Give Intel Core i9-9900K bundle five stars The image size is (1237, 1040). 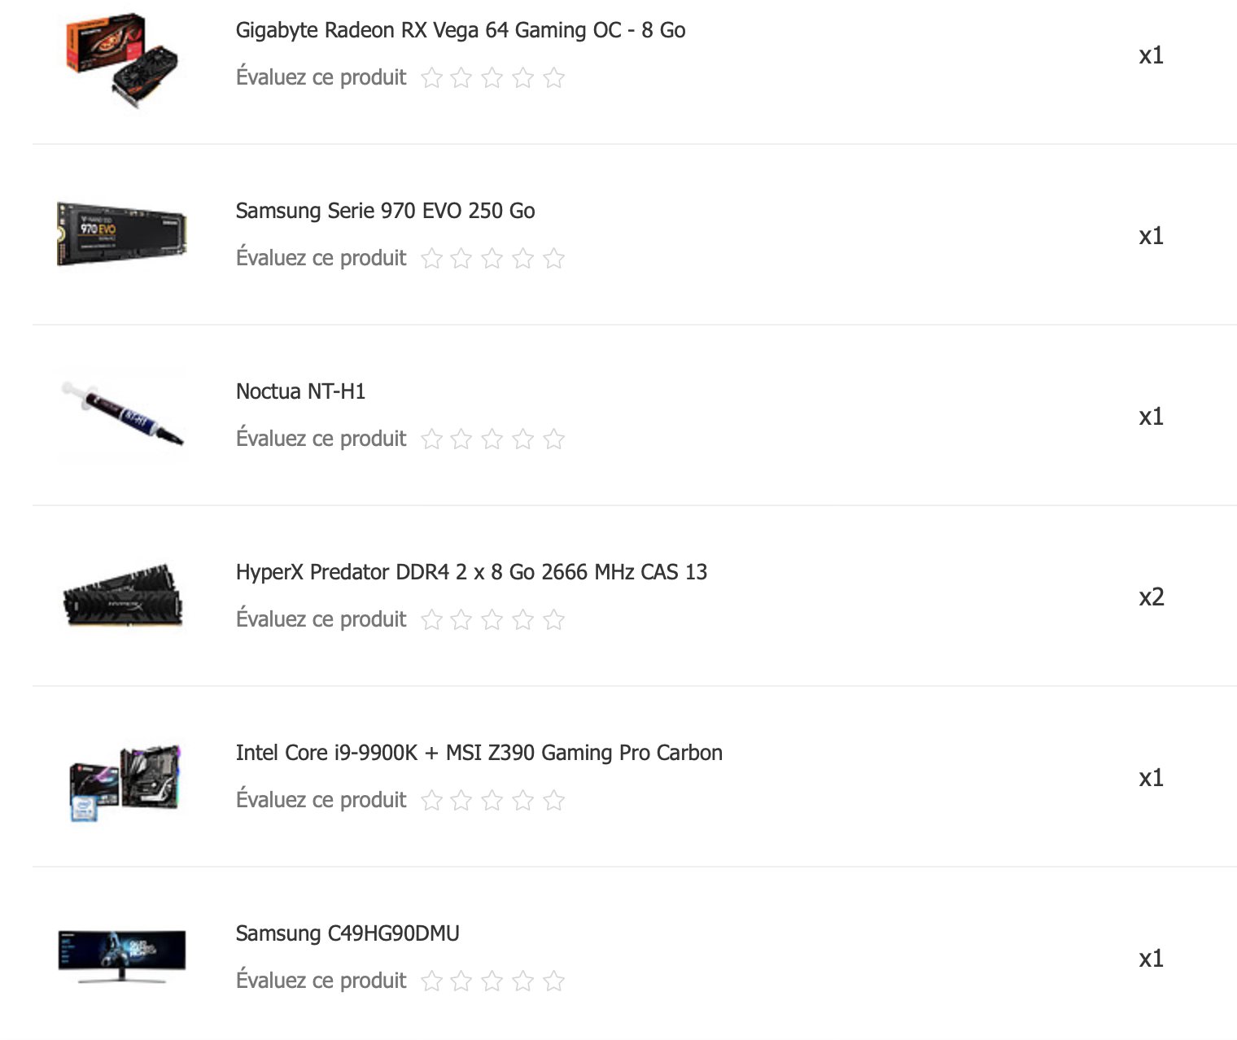click(554, 800)
